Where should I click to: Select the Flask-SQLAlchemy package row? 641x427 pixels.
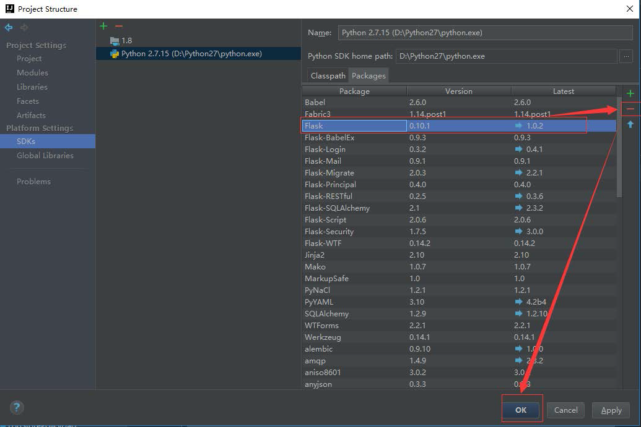point(459,208)
